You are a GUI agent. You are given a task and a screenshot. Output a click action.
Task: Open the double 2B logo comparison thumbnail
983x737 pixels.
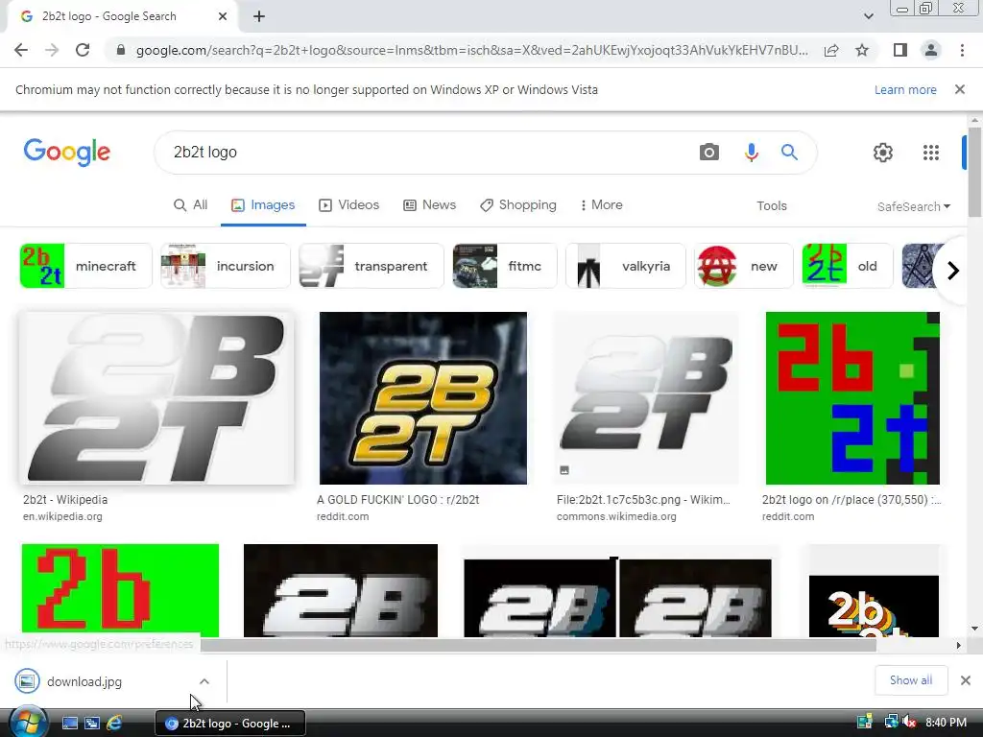click(x=617, y=597)
